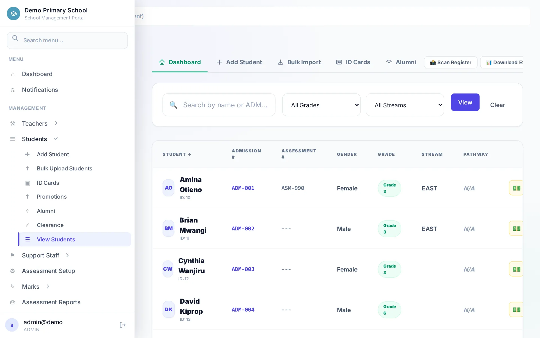Click admission number ADM-001
The width and height of the screenshot is (540, 338).
click(x=243, y=188)
